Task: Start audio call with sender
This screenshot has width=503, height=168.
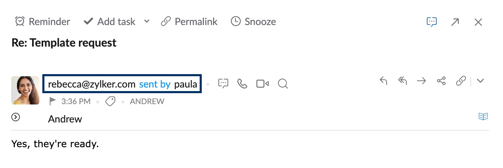Action: (x=242, y=84)
